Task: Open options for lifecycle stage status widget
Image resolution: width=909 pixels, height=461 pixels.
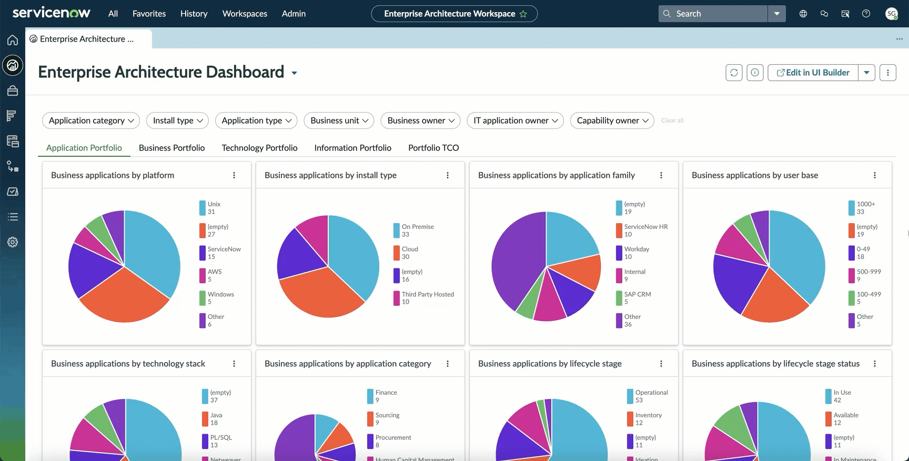Action: [875, 364]
